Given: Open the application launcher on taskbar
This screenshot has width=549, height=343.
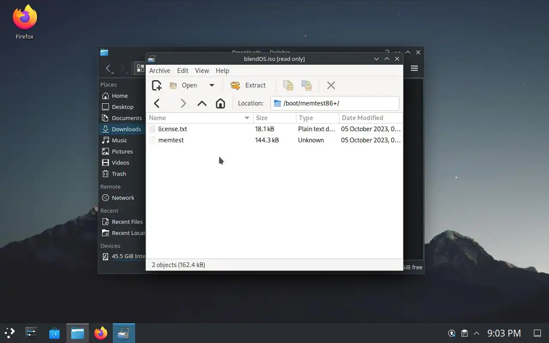Looking at the screenshot, I should 9,333.
